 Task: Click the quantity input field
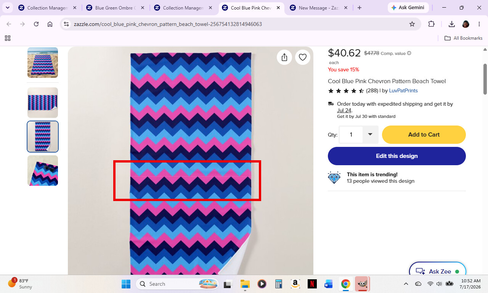point(351,134)
